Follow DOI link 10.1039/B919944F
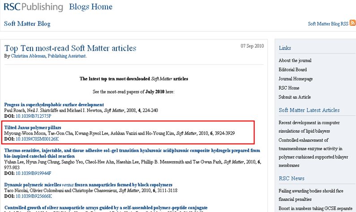 pos(34,173)
